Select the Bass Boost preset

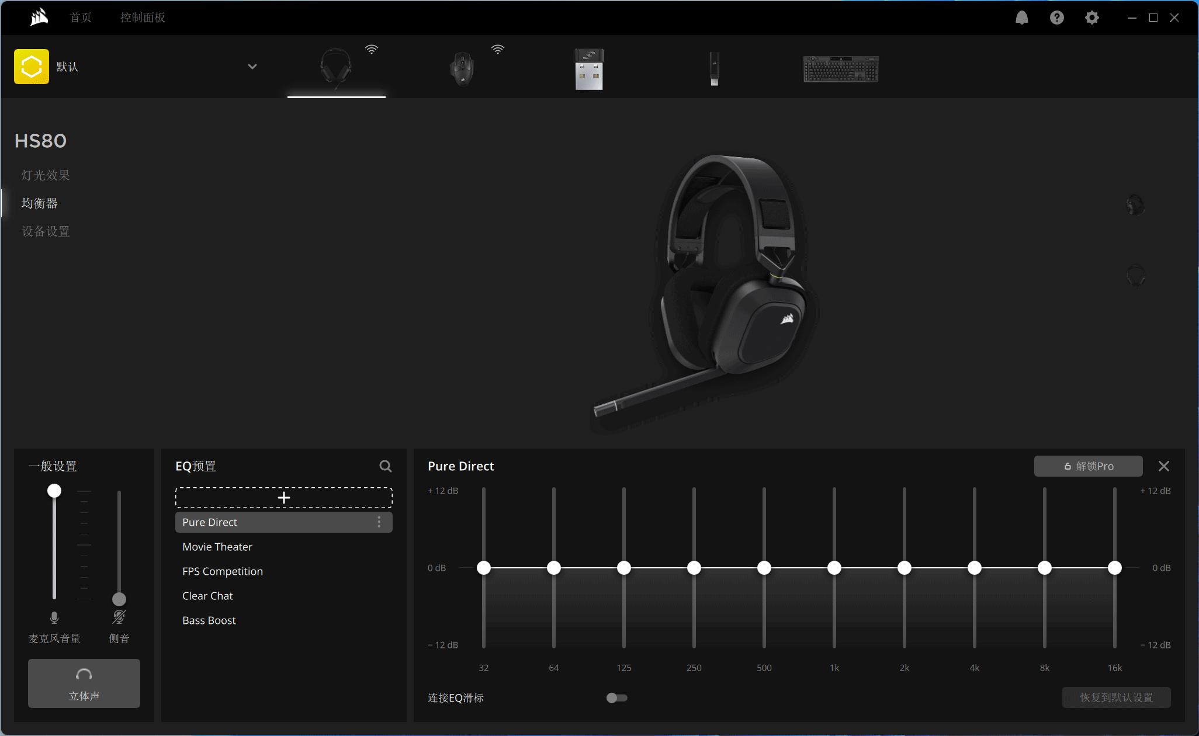click(209, 620)
